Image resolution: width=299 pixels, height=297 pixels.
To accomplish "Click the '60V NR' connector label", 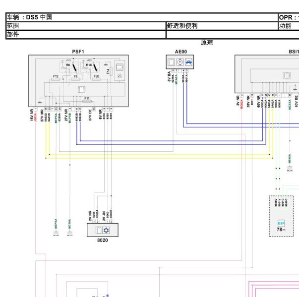I will click(258, 102).
